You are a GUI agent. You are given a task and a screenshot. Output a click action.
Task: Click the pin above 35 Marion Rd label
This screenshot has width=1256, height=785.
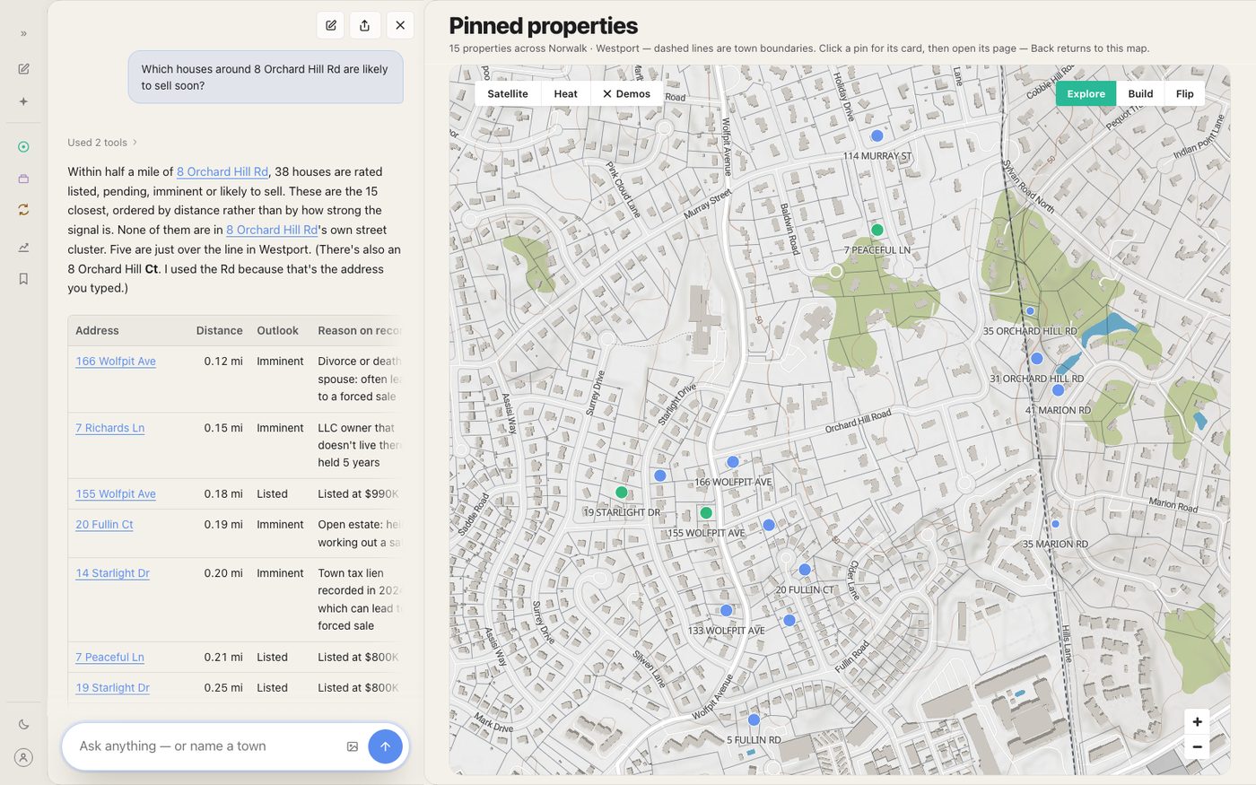click(x=1055, y=524)
